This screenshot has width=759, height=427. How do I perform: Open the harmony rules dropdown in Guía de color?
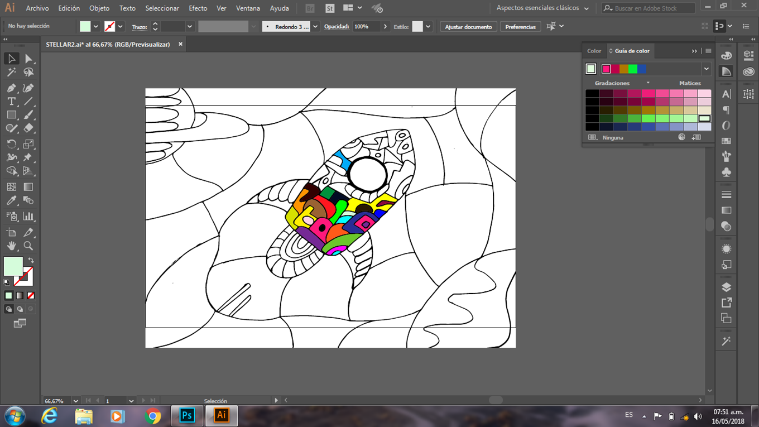[707, 69]
